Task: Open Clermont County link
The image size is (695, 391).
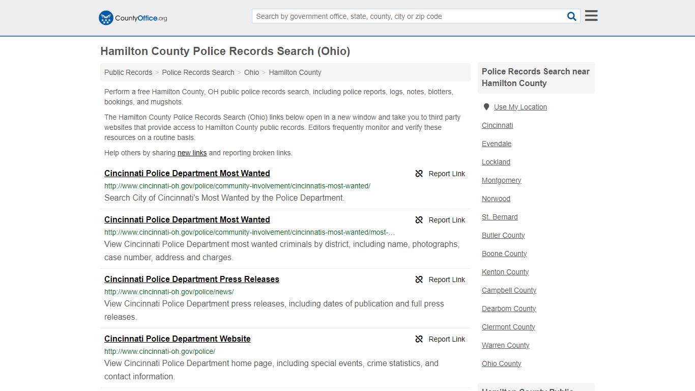Action: tap(508, 327)
